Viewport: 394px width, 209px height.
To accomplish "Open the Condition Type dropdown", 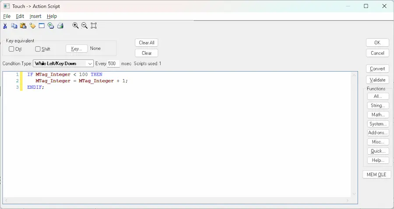I will [63, 63].
